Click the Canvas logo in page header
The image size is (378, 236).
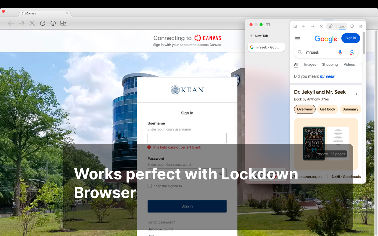pyautogui.click(x=208, y=38)
